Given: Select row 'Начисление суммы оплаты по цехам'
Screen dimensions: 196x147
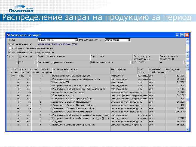Looking at the screenshot, I should pos(96,76).
